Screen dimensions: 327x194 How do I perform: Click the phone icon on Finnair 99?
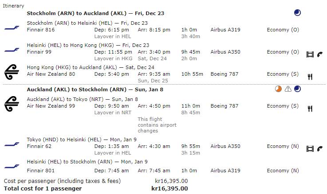(x=320, y=54)
